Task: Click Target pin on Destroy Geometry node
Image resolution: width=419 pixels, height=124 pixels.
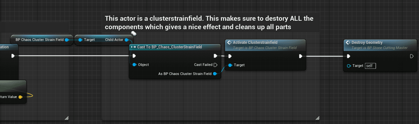Action: [x=349, y=66]
